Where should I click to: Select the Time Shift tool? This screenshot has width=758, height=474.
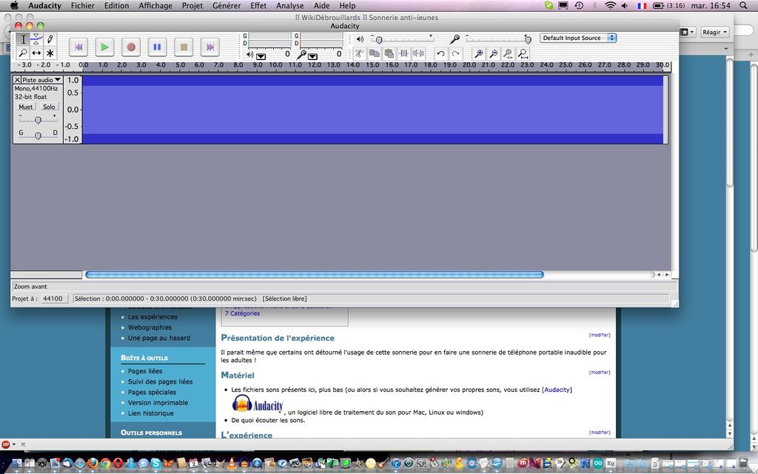point(36,53)
